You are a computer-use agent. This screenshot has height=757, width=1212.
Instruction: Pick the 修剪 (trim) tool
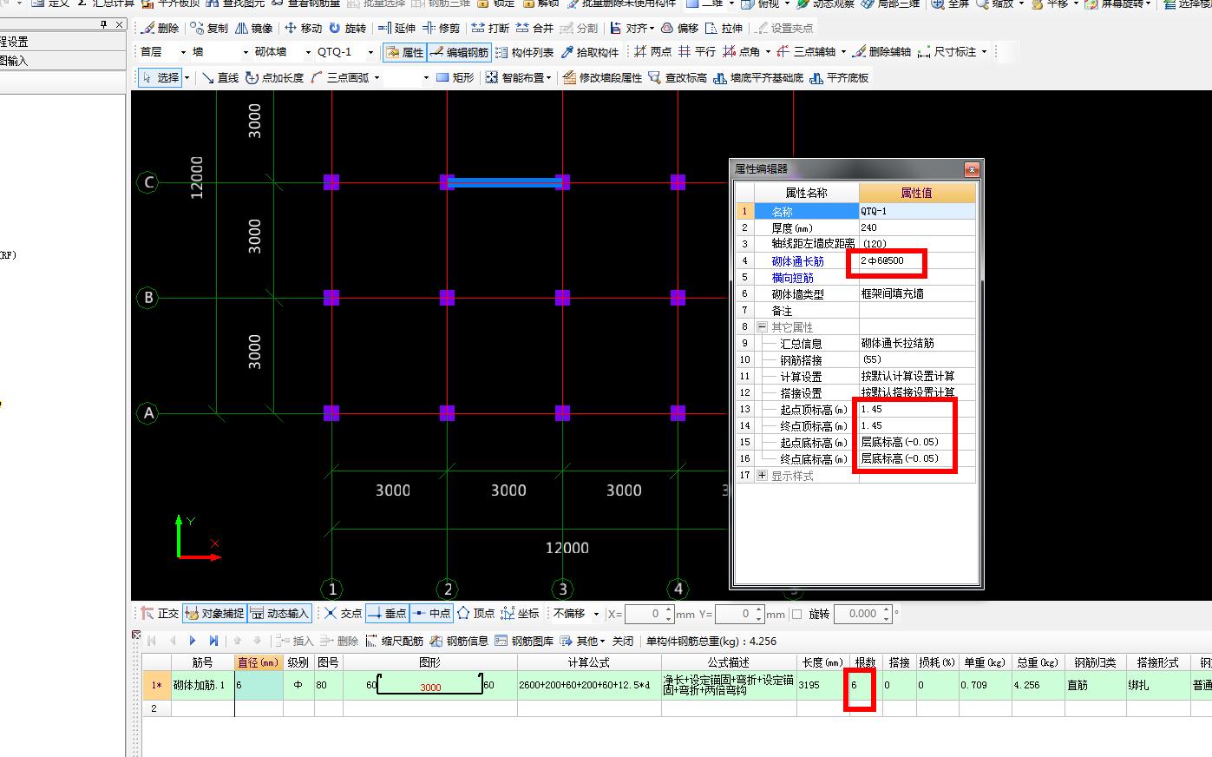pyautogui.click(x=441, y=28)
